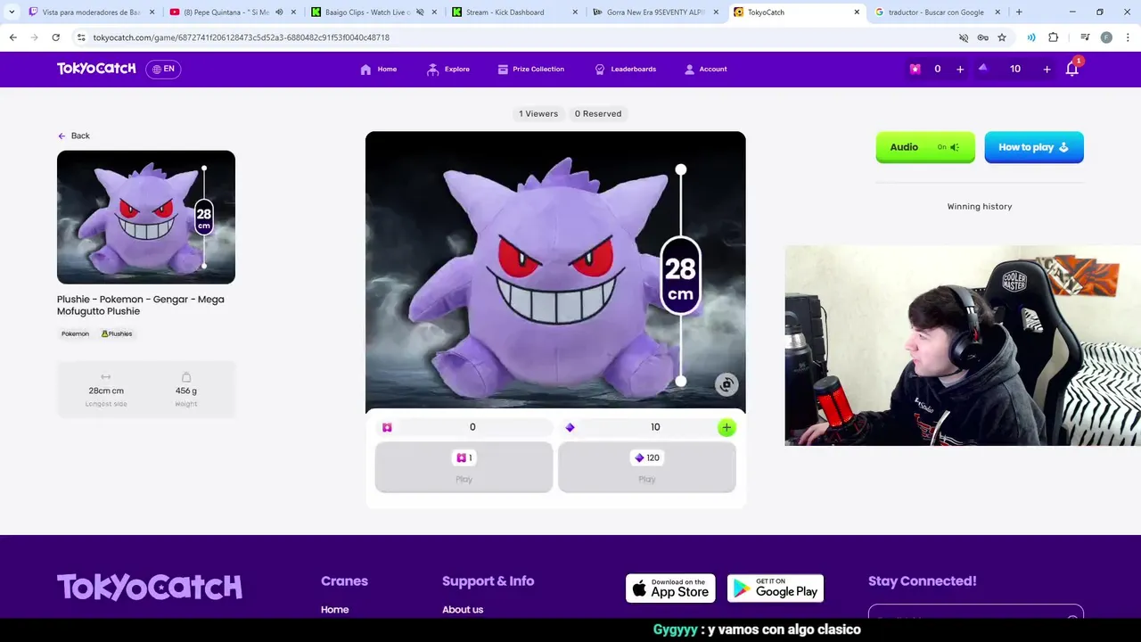Click the Pokemon tag

[75, 333]
